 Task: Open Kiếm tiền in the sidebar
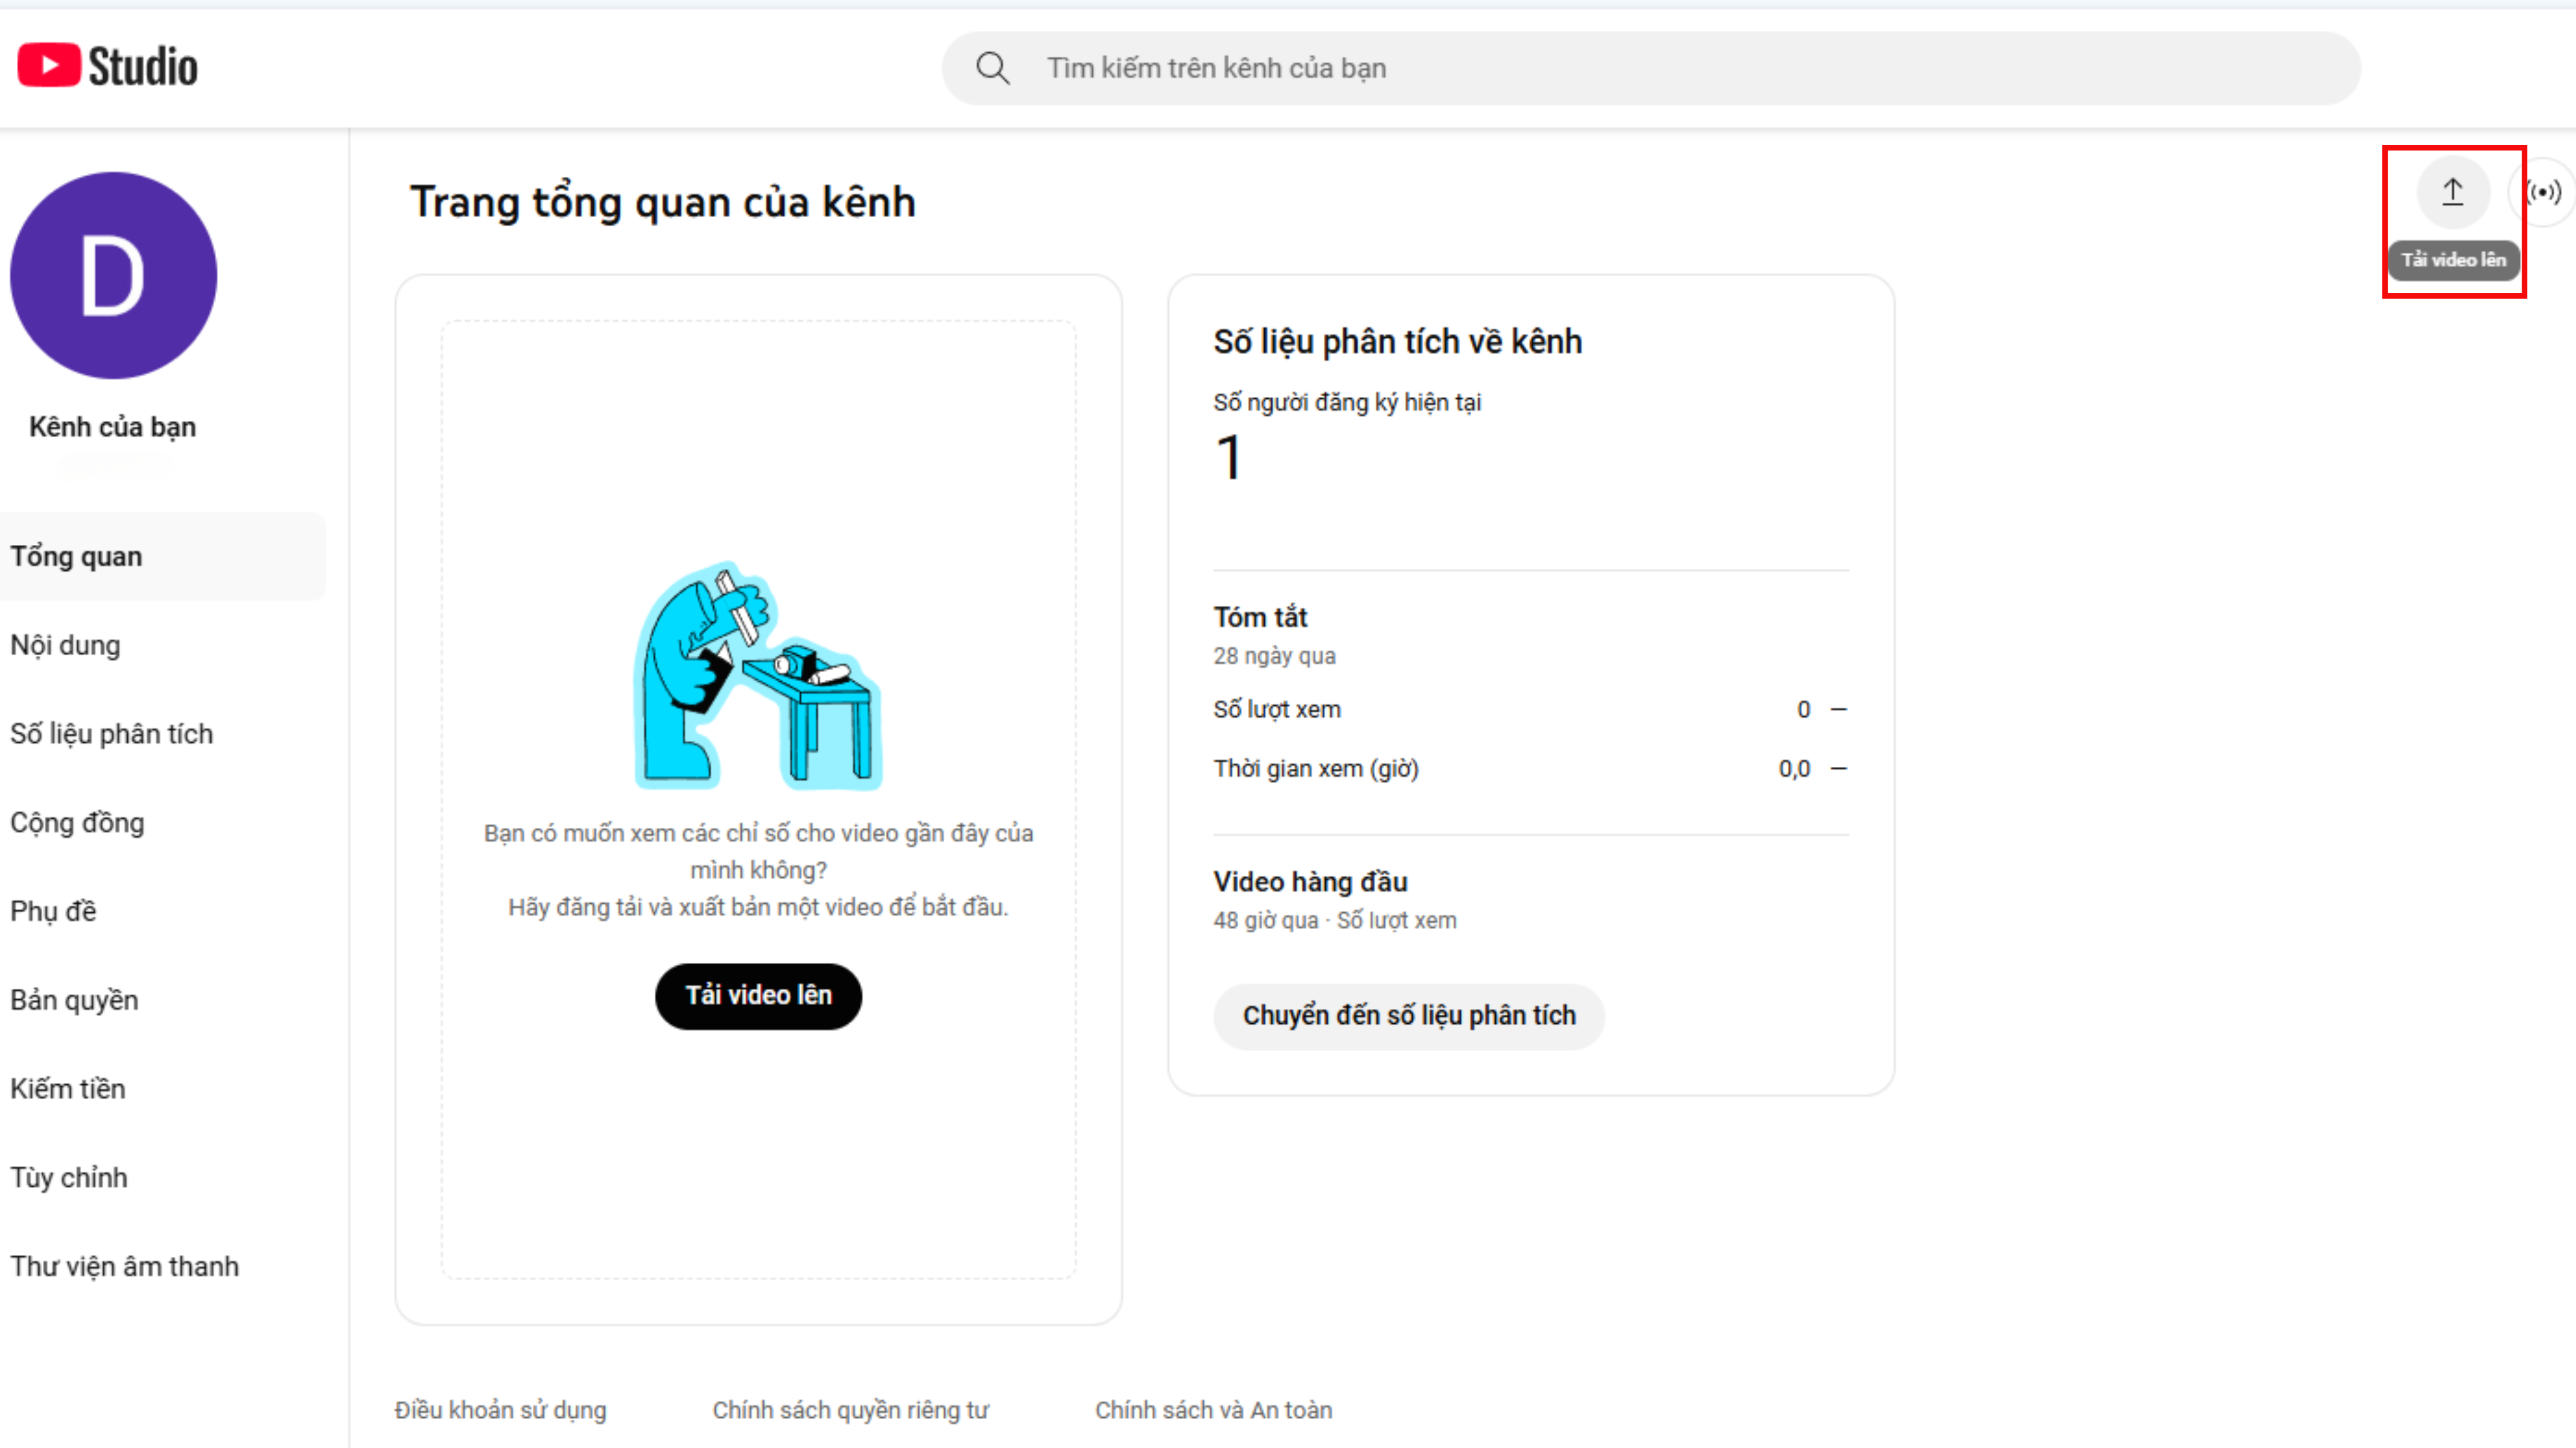(x=68, y=1088)
